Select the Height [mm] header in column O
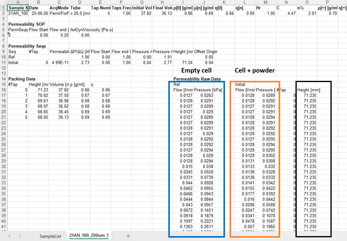The image size is (347, 241). [x=309, y=90]
